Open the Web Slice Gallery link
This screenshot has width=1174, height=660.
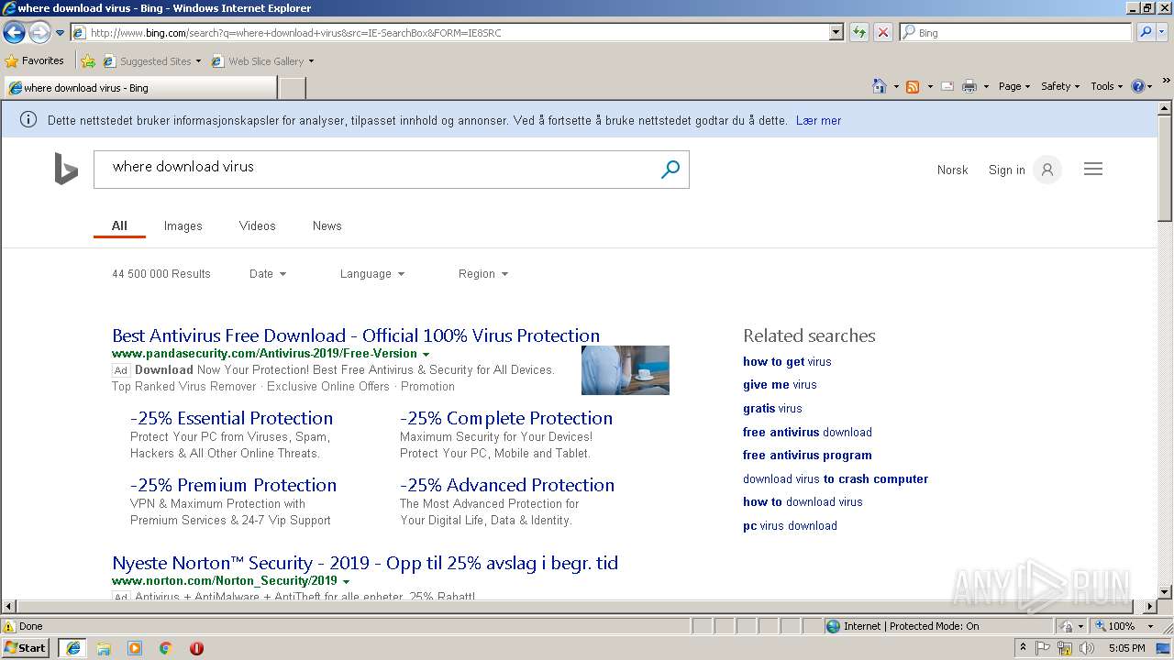[x=262, y=61]
